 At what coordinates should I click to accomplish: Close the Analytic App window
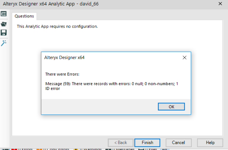tap(220, 4)
